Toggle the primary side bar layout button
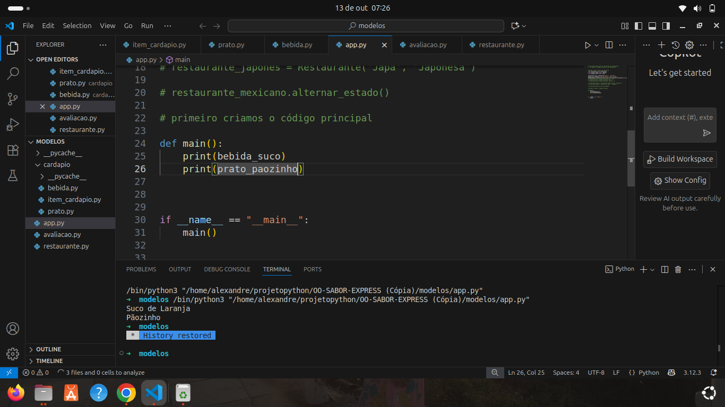Image resolution: width=725 pixels, height=407 pixels. click(638, 26)
